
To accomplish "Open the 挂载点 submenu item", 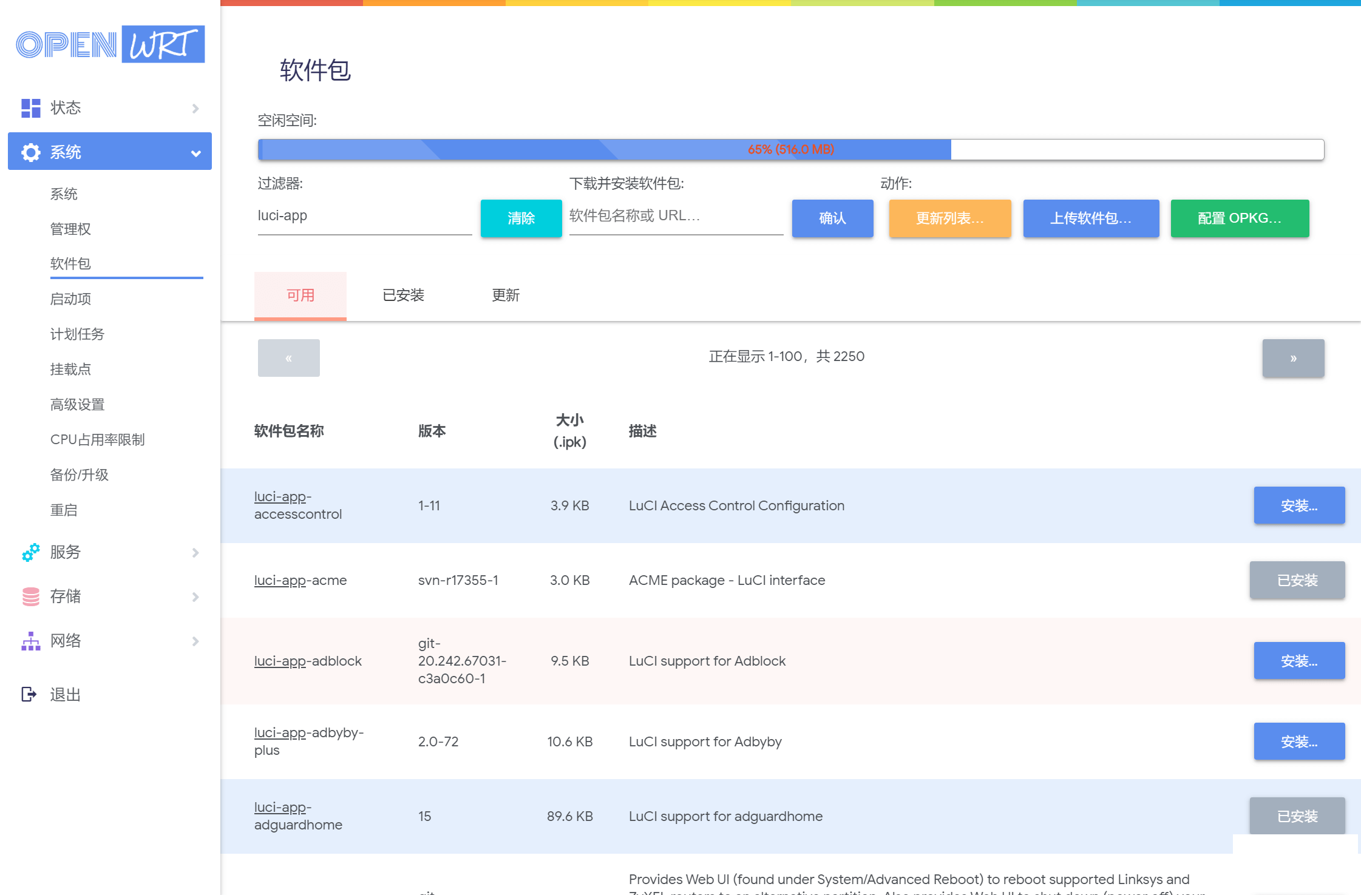I will pyautogui.click(x=70, y=370).
